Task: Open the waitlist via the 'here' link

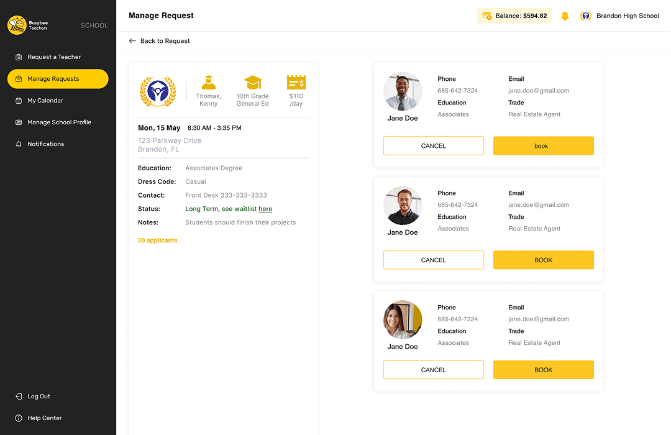Action: click(265, 209)
